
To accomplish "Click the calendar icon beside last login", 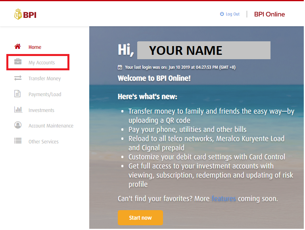I will tap(120, 68).
